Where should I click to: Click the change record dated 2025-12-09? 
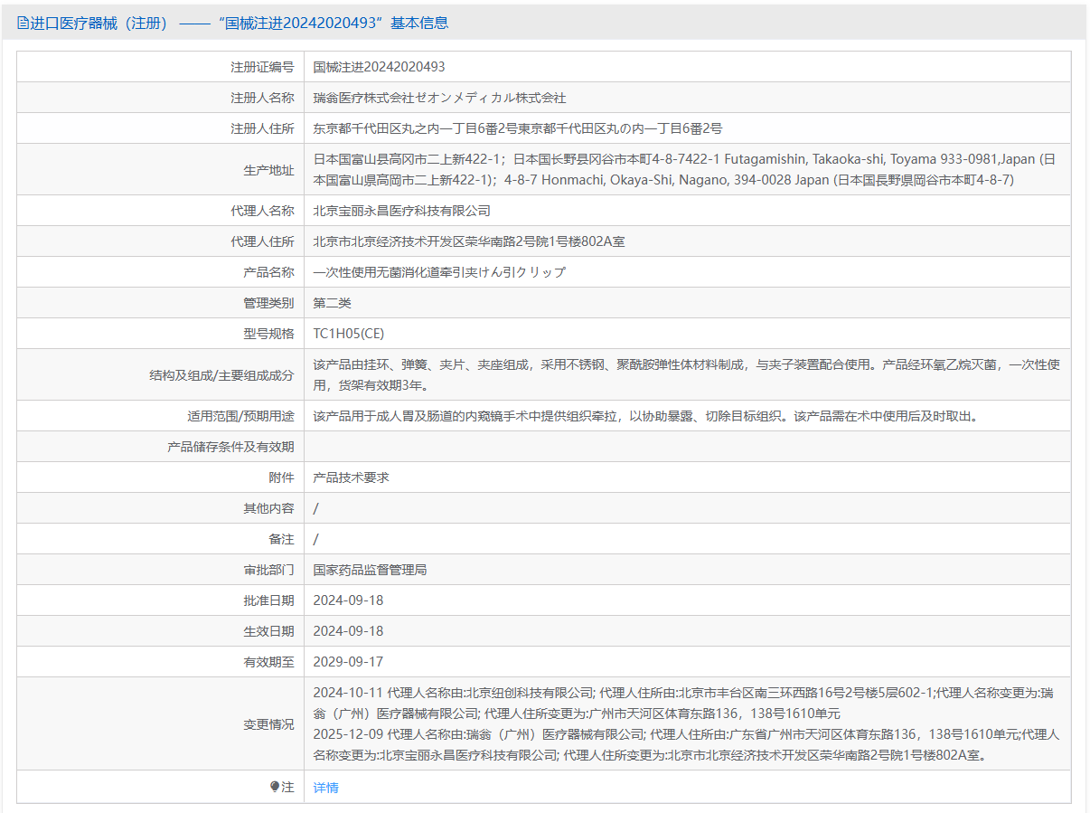687,744
